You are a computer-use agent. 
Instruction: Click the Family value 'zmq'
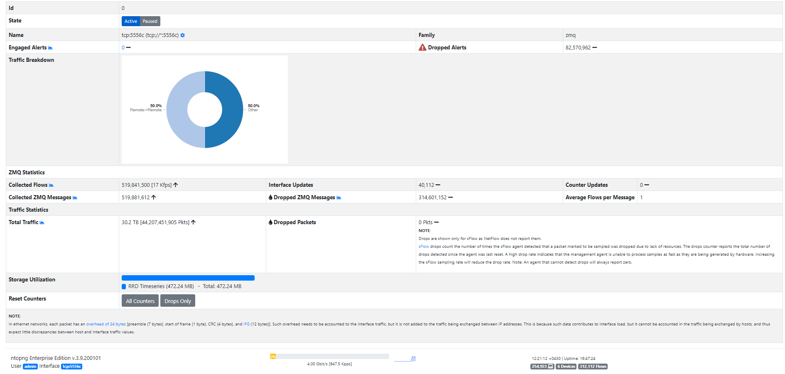click(571, 35)
